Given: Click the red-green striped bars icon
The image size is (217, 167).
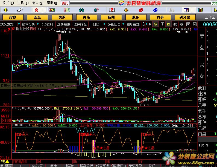Looking at the screenshot, I should (x=67, y=10).
